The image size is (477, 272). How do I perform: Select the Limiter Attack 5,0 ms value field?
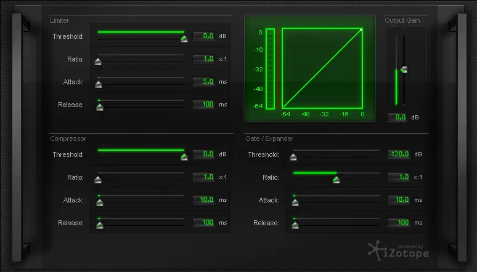pos(204,81)
